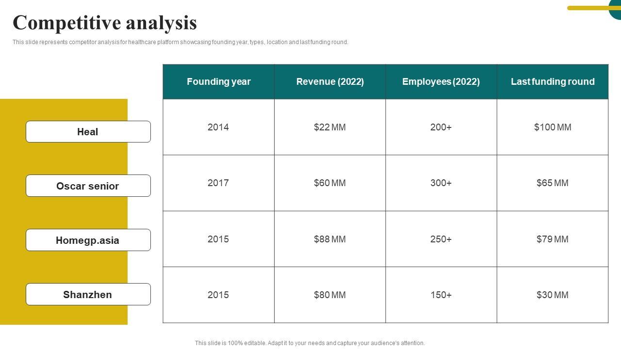Screen dimensions: 621x349
Task: Select the Shanzhen label box
Action: pos(88,295)
